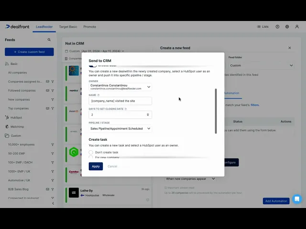Open the settings gear icon
This screenshot has height=229, width=306.
pyautogui.click(x=287, y=27)
